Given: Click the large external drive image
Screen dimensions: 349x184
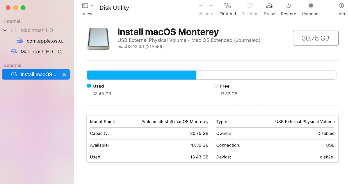Looking at the screenshot, I should (x=98, y=39).
